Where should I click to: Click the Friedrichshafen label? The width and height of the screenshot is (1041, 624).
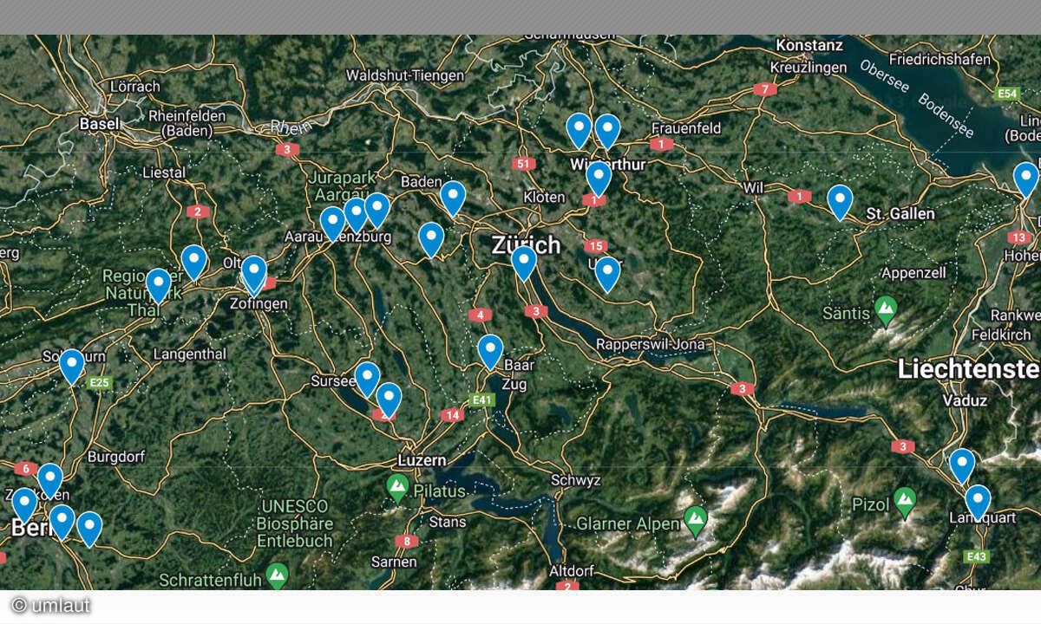[940, 60]
